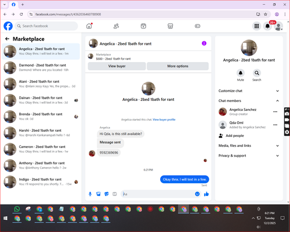This screenshot has height=232, width=290.
Task: Click 'Hi Qda, is this still available?' message
Action: pos(121,134)
